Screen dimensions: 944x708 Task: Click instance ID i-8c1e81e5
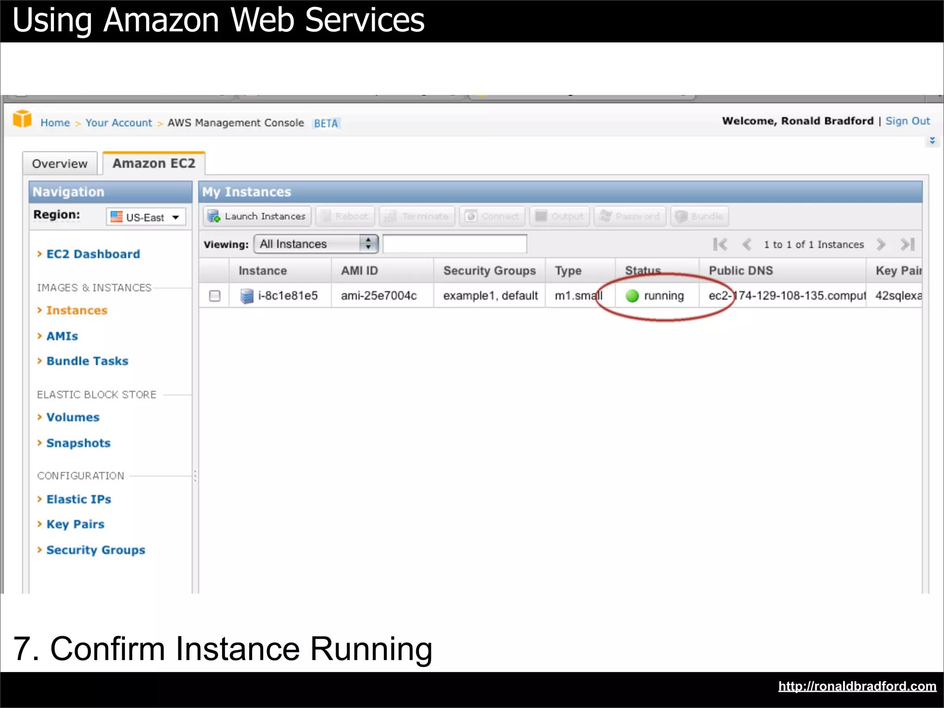tap(288, 296)
